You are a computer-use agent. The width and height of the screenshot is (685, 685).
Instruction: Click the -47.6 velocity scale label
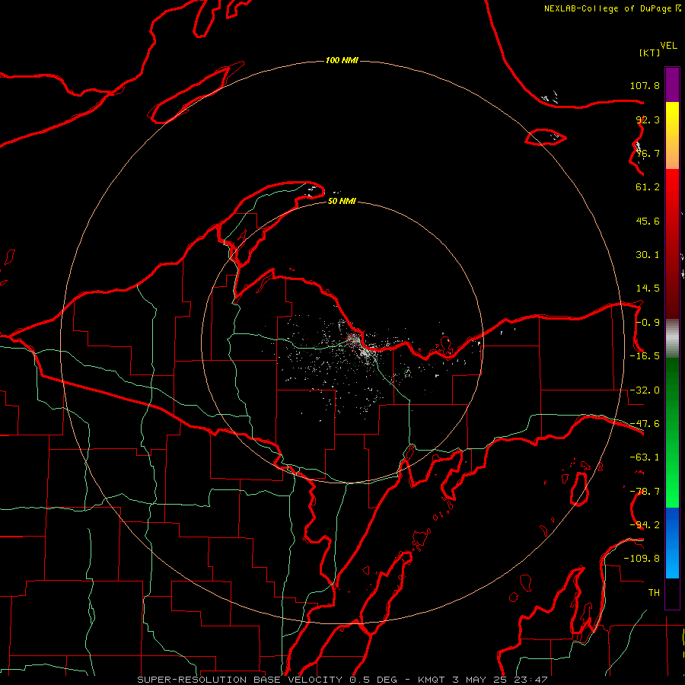[645, 424]
